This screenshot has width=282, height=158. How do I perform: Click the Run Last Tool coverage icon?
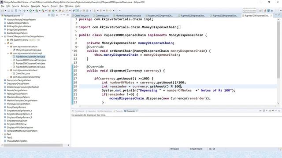click(37, 11)
